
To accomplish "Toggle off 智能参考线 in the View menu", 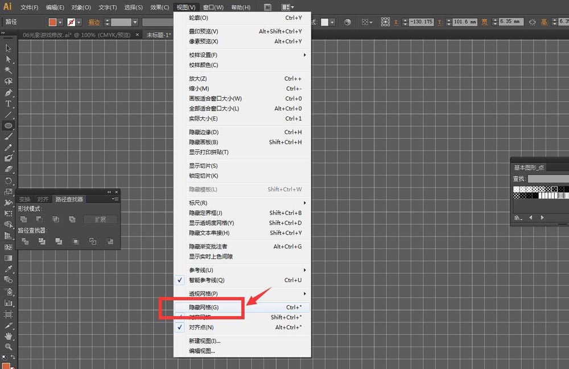I will click(208, 280).
